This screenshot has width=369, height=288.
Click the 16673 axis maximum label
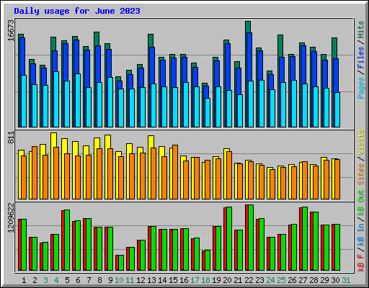11,30
